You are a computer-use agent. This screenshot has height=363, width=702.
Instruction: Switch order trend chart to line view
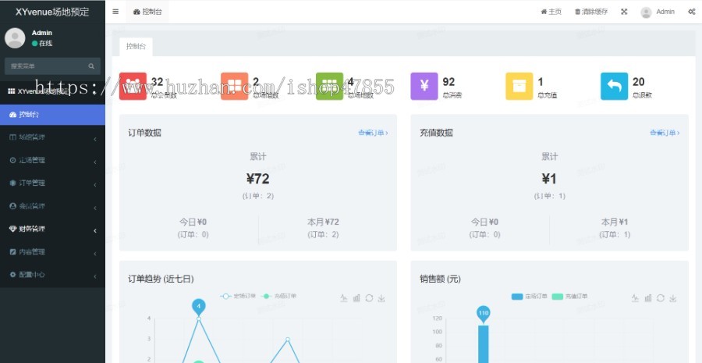[344, 298]
